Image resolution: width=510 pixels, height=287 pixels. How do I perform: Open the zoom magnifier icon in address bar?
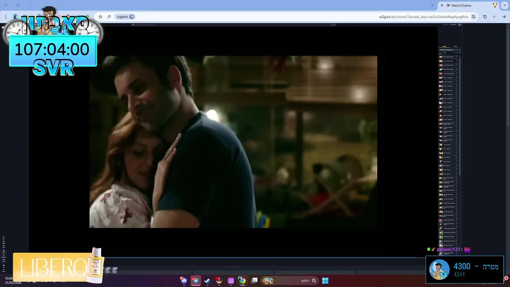109,17
